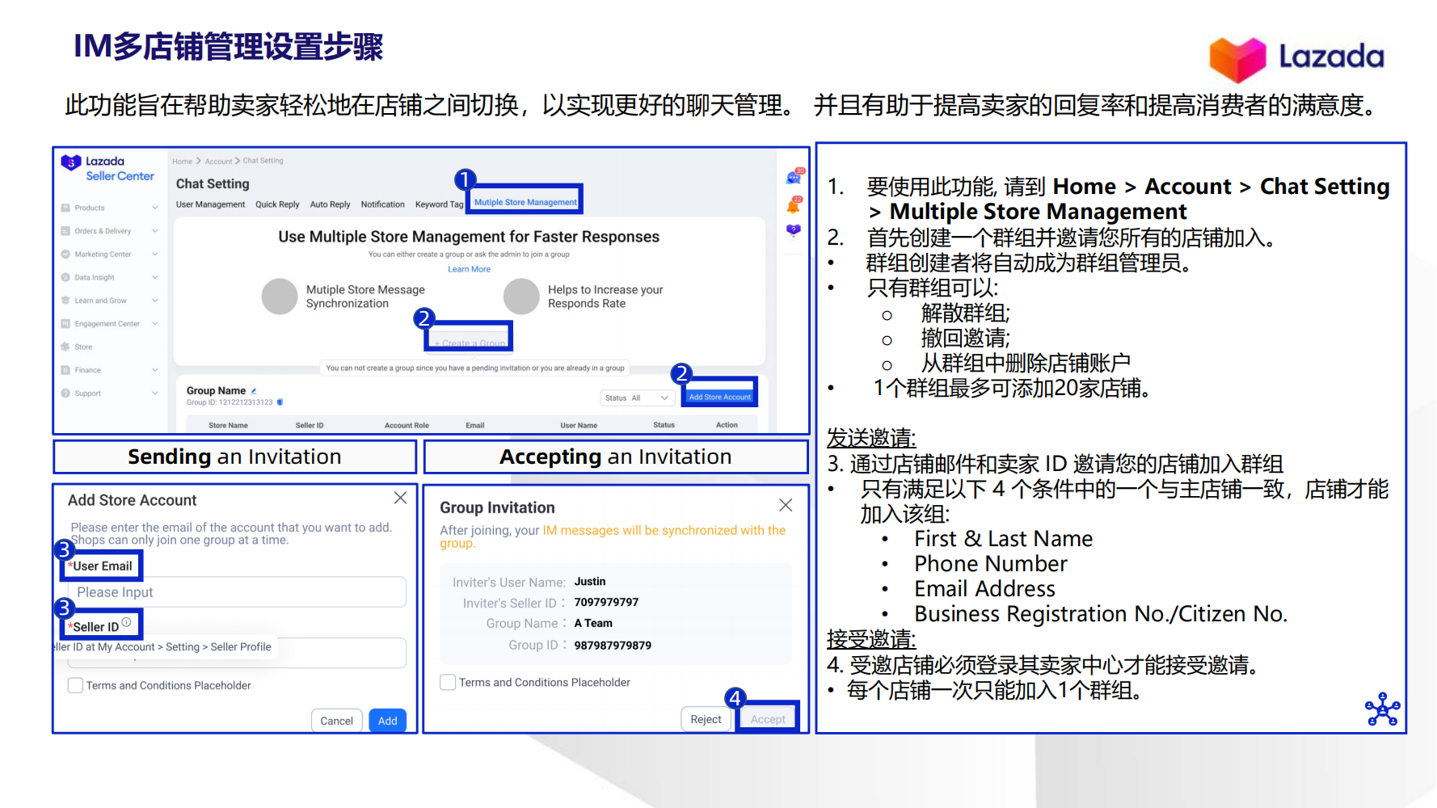Open the Mutiple Store Management tab
Viewport: 1437px width, 808px height.
525,202
